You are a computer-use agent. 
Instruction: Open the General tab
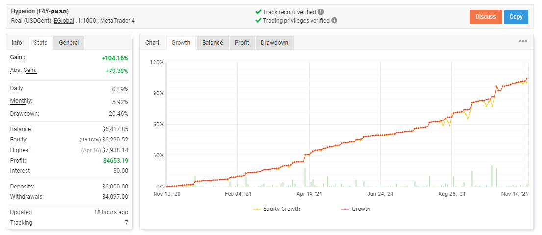(x=69, y=43)
